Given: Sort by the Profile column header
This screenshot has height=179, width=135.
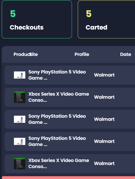Looking at the screenshot, I should [x=82, y=54].
